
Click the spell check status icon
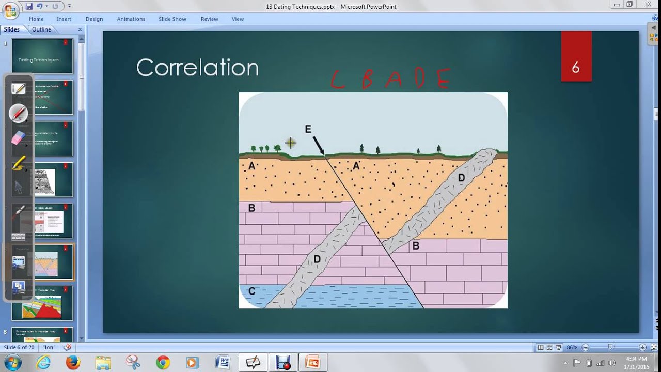click(68, 347)
